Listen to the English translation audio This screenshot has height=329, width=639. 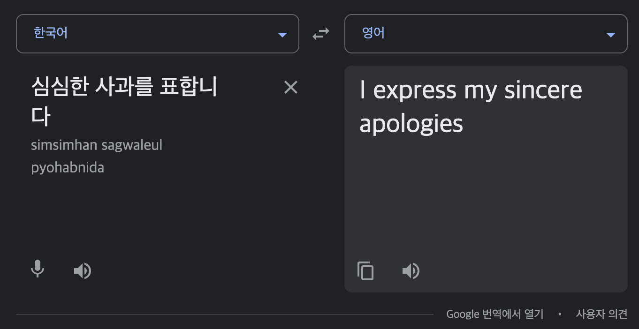click(411, 270)
